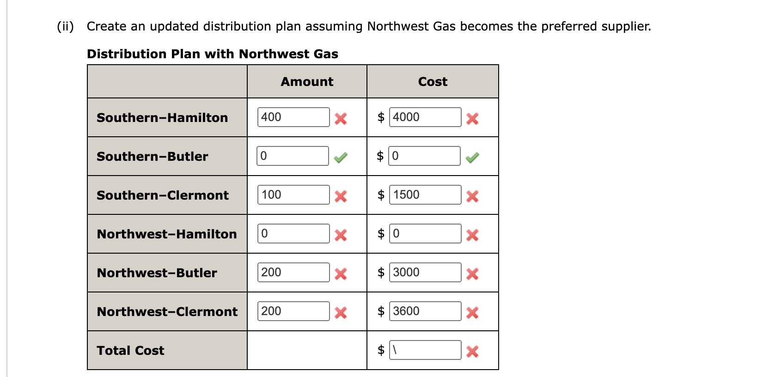Viewport: 757px width, 377px height.
Task: Click the red X next to Northwest-Hamilton cost
Action: tap(472, 235)
